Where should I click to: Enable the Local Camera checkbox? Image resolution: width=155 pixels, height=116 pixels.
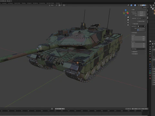coord(138,18)
